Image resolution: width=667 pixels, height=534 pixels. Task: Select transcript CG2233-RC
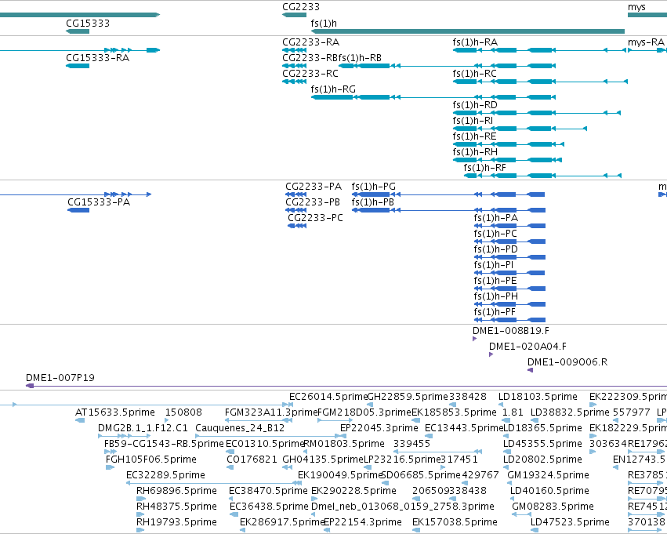click(310, 74)
